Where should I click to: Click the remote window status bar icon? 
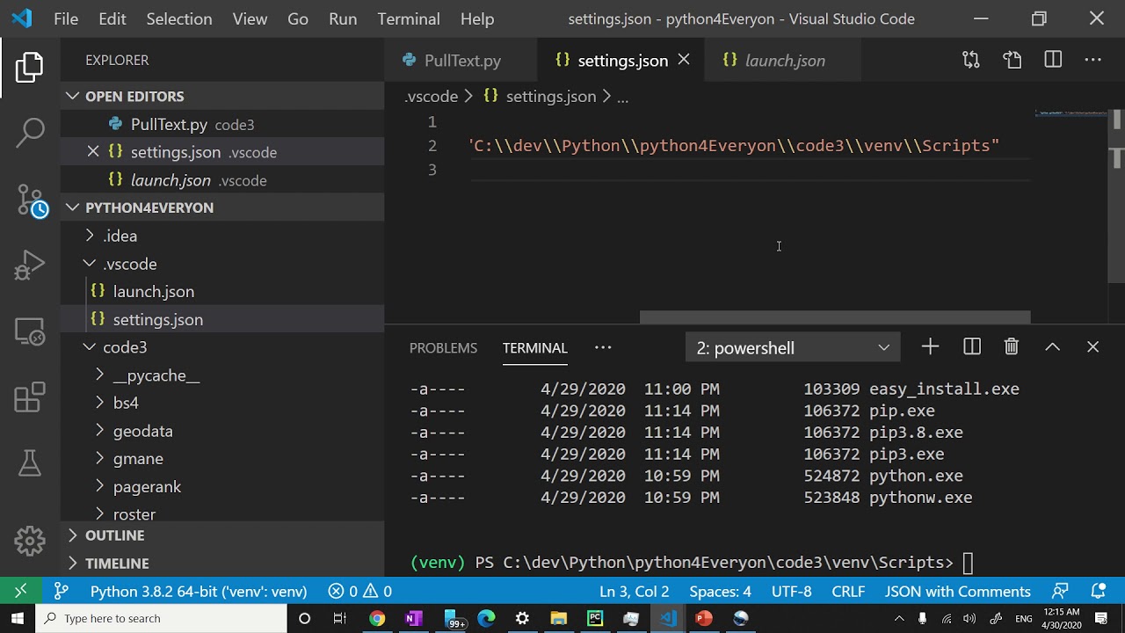pos(21,591)
